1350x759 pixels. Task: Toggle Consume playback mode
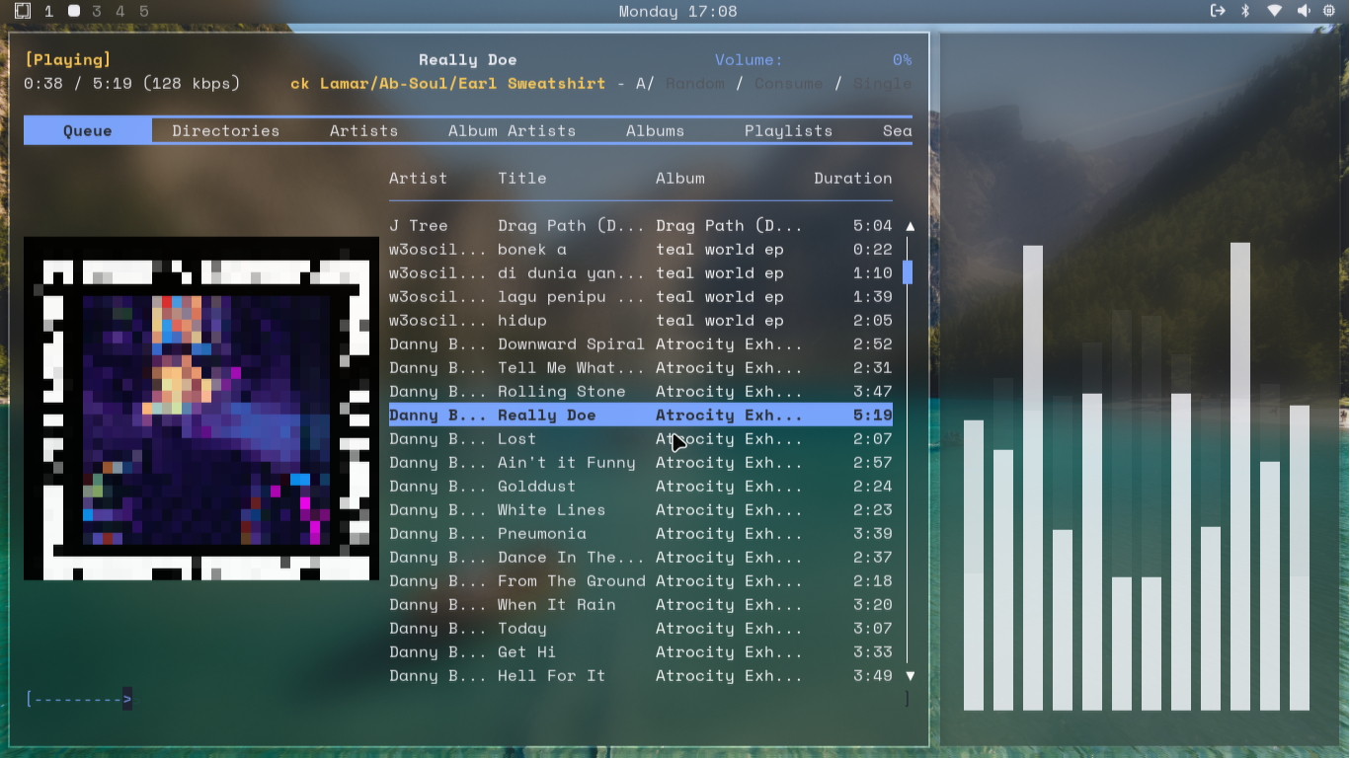click(789, 84)
